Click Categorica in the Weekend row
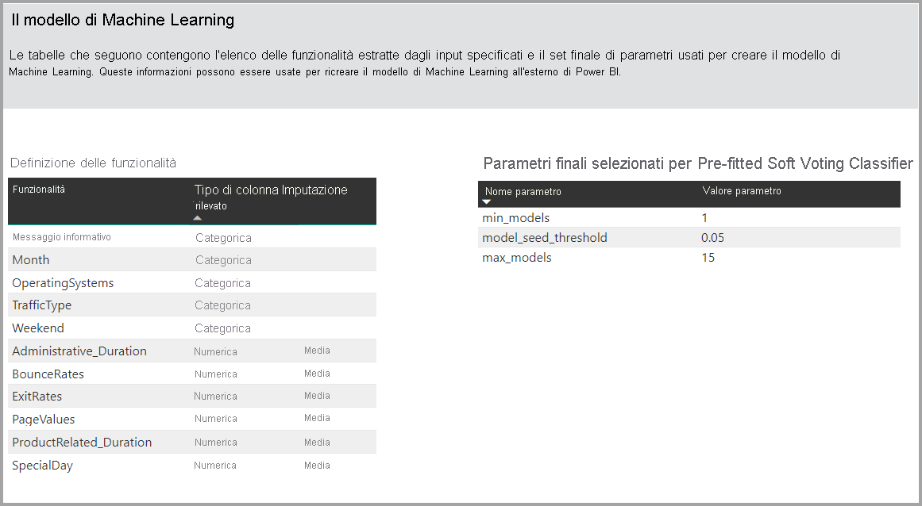Screen dimensions: 922x506 pyautogui.click(x=223, y=328)
